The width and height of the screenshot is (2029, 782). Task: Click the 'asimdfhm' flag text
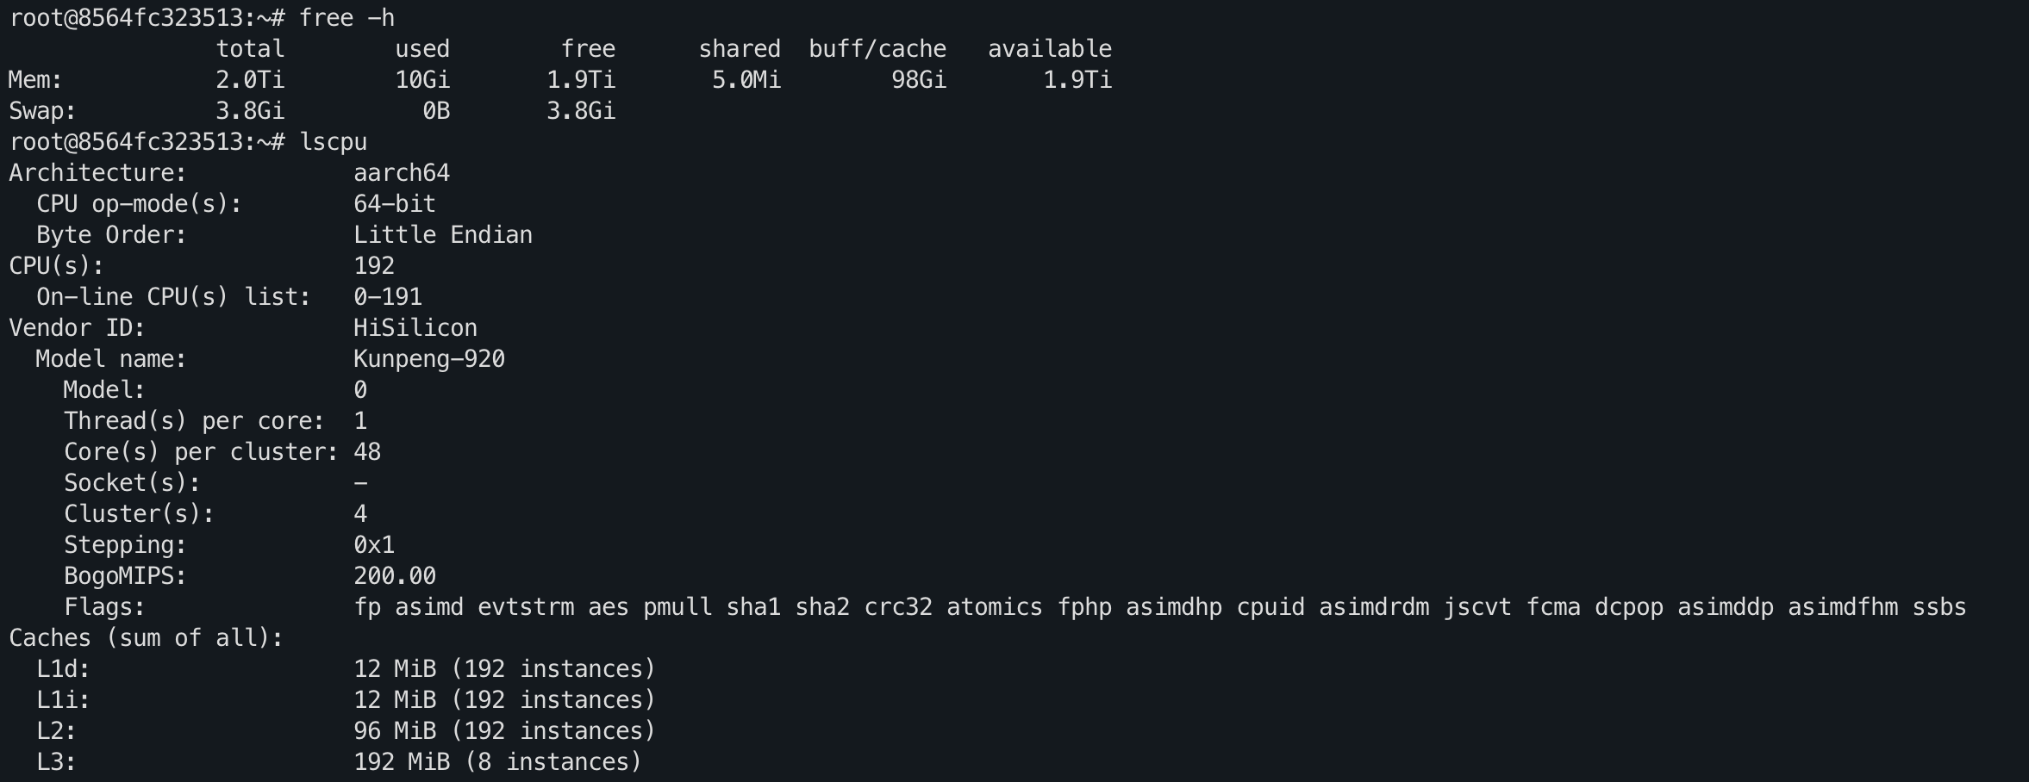click(1843, 607)
